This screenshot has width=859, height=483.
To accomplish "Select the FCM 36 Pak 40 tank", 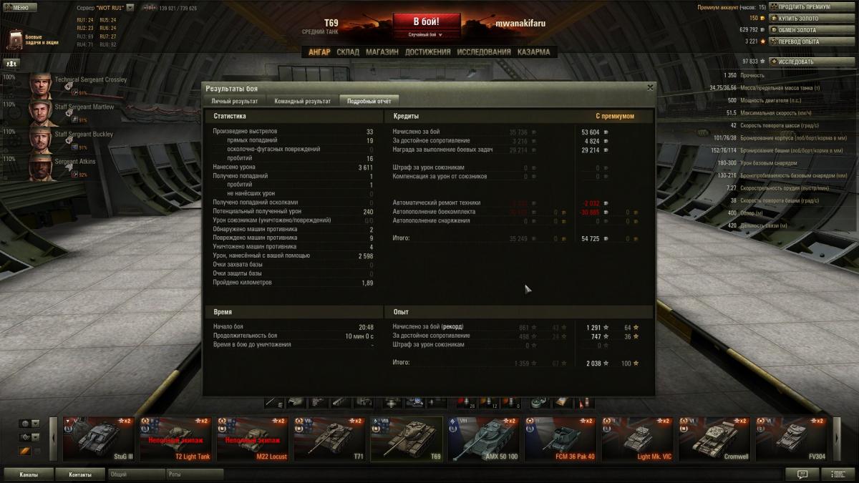I will click(560, 439).
